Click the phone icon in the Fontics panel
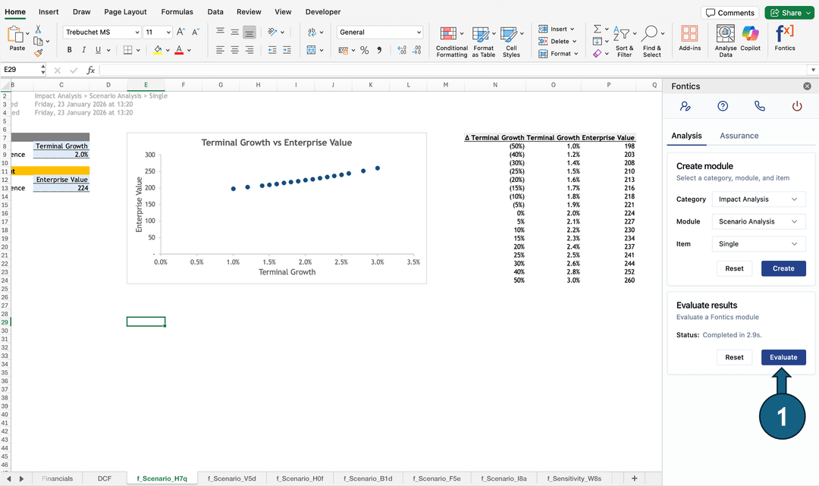The height and width of the screenshot is (486, 819). pyautogui.click(x=759, y=106)
